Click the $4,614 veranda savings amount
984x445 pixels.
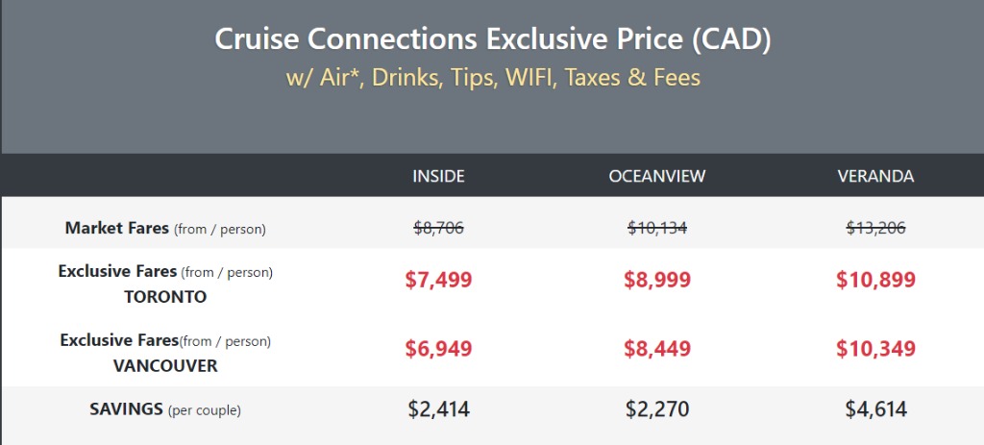pos(875,409)
